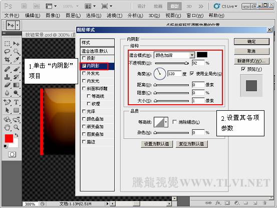Toggle Quick Mask mode
This screenshot has width=277, height=208.
[x=12, y=154]
